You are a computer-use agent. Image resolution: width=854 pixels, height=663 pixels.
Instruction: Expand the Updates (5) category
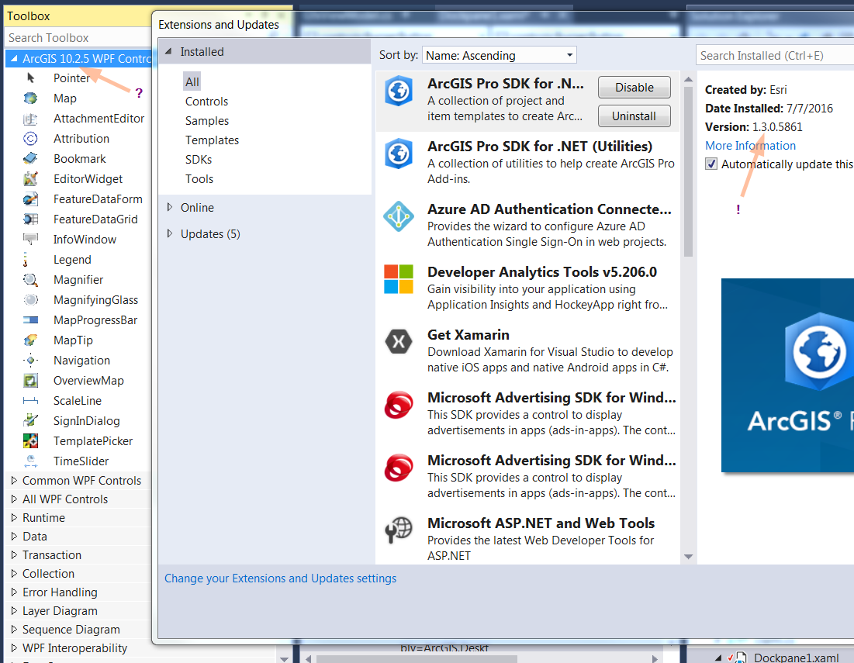169,233
